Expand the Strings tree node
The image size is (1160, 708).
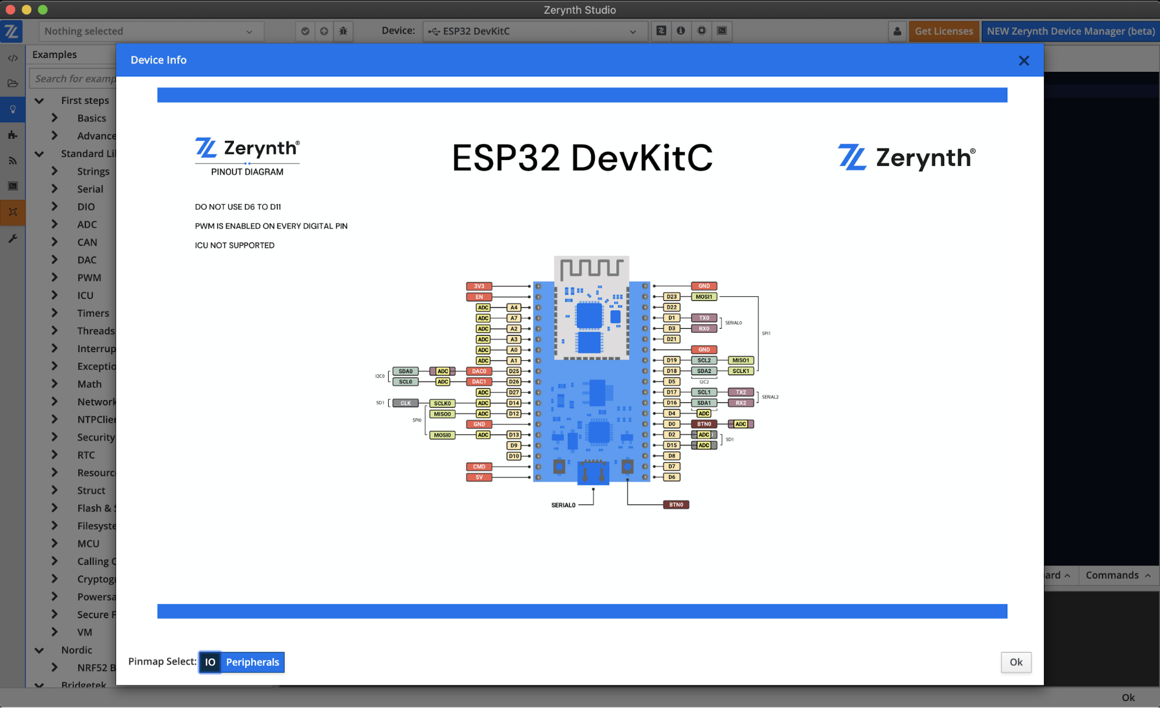click(x=55, y=172)
